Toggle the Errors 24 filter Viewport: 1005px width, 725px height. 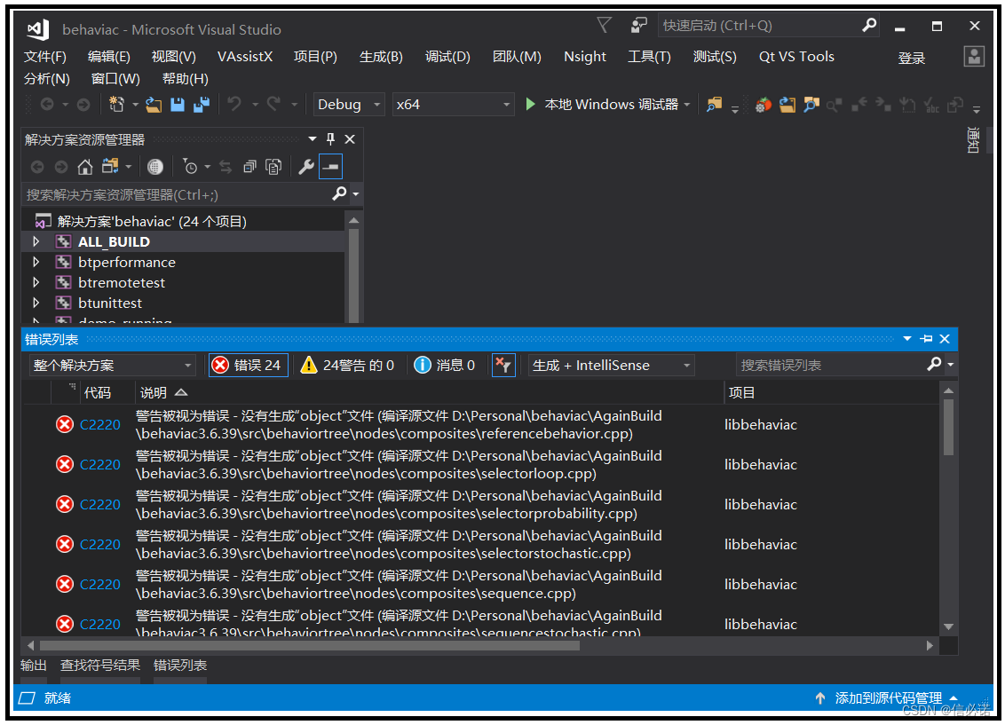(x=248, y=365)
